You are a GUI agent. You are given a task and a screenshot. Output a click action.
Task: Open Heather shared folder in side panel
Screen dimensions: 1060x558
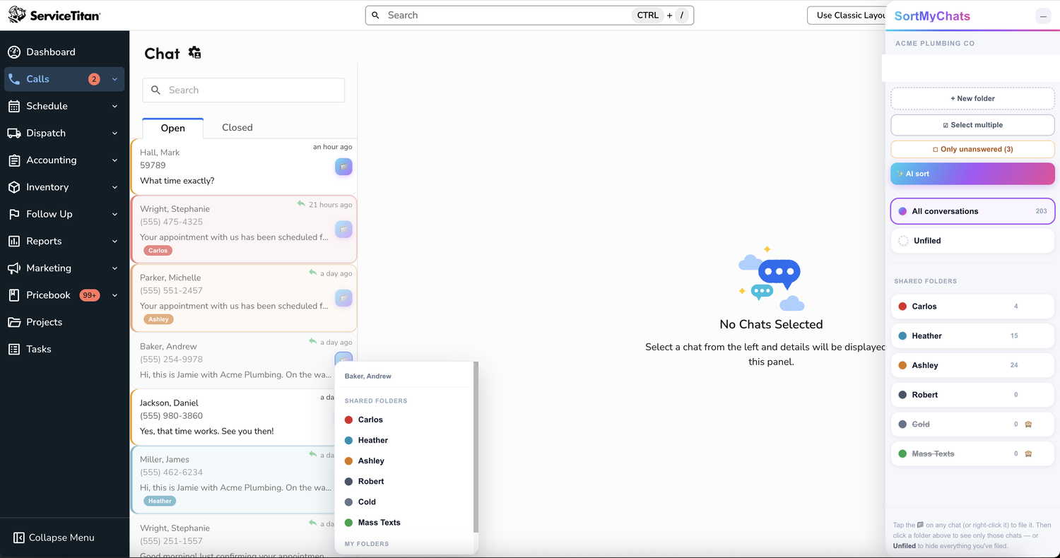[972, 336]
